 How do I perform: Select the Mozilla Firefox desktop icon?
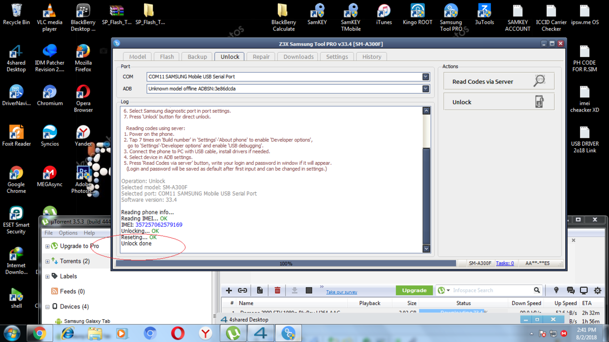(x=83, y=58)
